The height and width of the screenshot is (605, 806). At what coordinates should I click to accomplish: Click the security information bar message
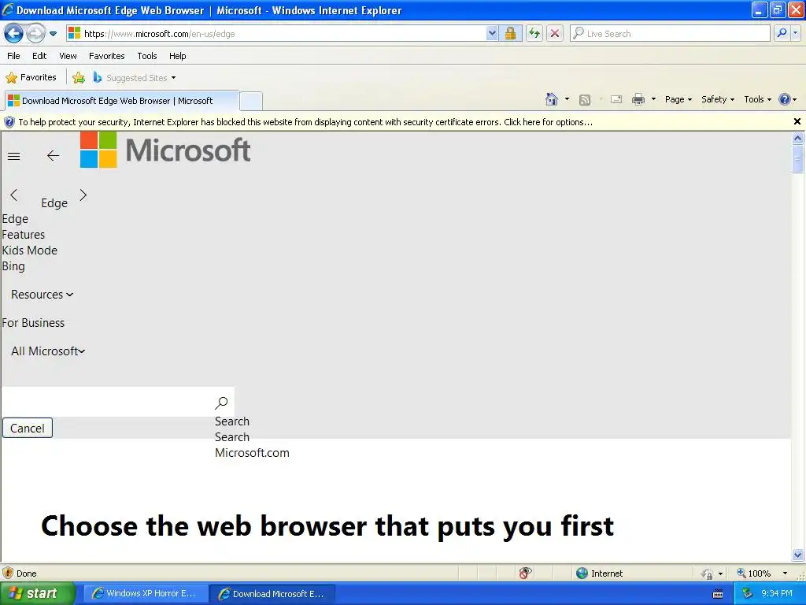point(305,122)
